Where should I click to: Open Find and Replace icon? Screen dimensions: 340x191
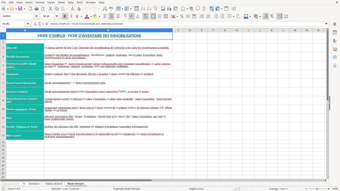(105, 9)
